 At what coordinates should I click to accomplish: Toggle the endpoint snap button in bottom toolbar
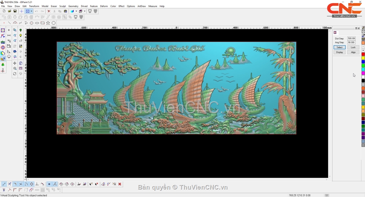[4, 184]
